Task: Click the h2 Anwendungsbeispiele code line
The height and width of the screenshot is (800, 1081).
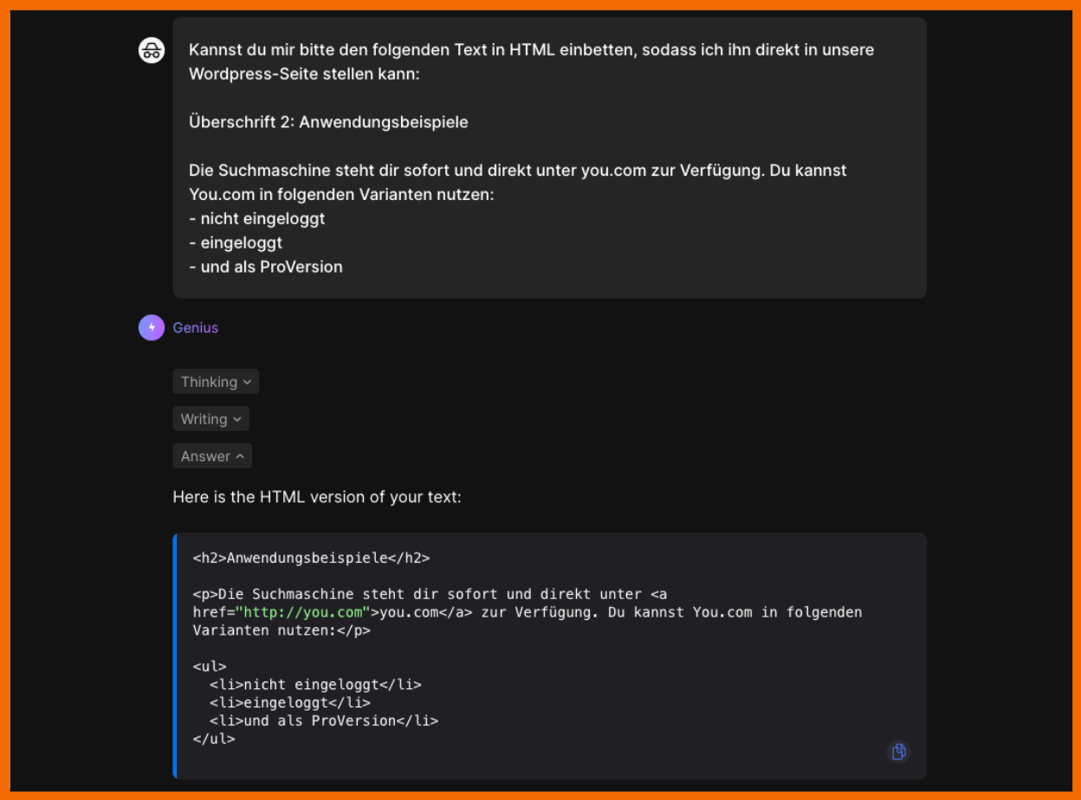Action: point(311,558)
